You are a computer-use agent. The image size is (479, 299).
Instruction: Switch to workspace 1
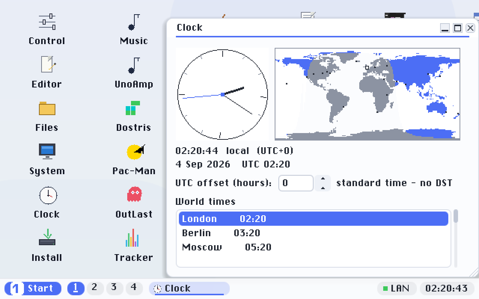point(76,288)
